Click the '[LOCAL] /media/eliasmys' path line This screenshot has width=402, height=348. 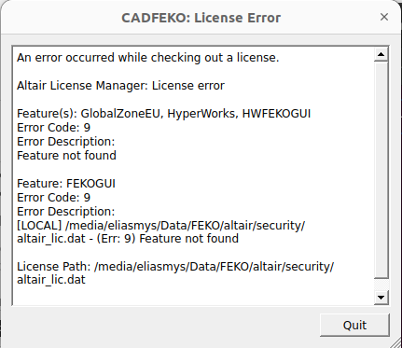pyautogui.click(x=161, y=226)
